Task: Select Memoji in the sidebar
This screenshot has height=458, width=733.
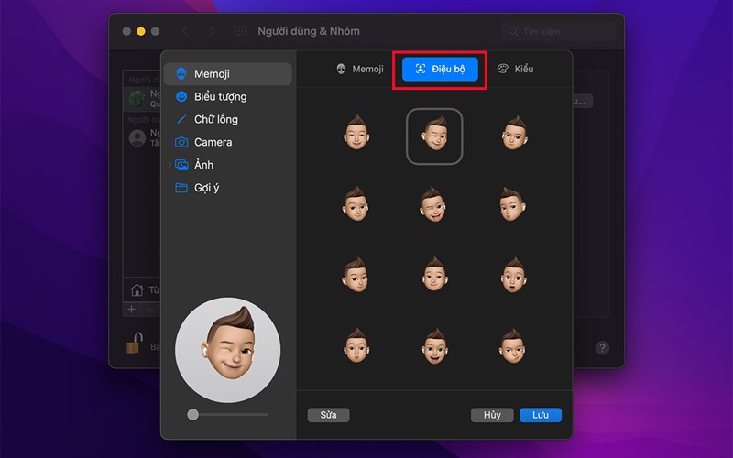Action: tap(227, 74)
